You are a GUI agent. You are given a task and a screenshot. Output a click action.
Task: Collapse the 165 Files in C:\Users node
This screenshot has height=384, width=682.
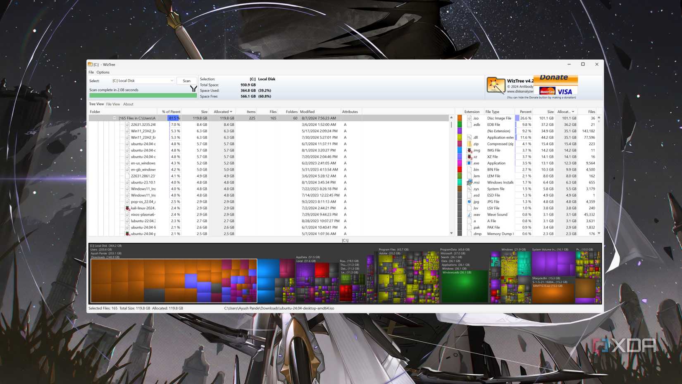point(114,118)
